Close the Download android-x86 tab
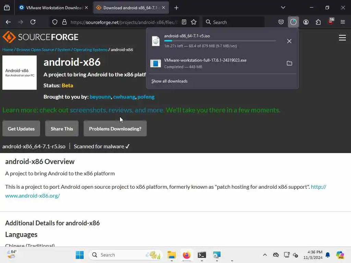351x263 pixels. click(x=164, y=8)
